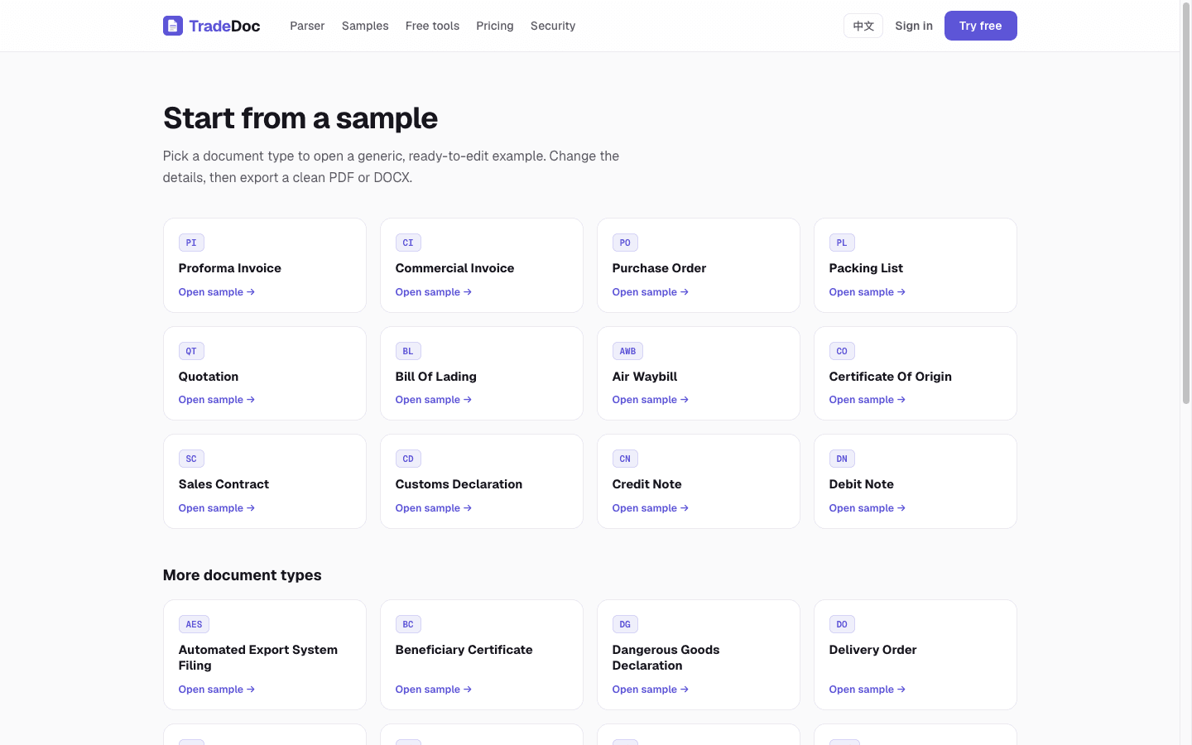
Task: Click the BC badge on Beneficiary Certificate card
Action: pyautogui.click(x=408, y=624)
